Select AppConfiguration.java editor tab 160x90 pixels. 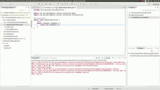point(66,7)
